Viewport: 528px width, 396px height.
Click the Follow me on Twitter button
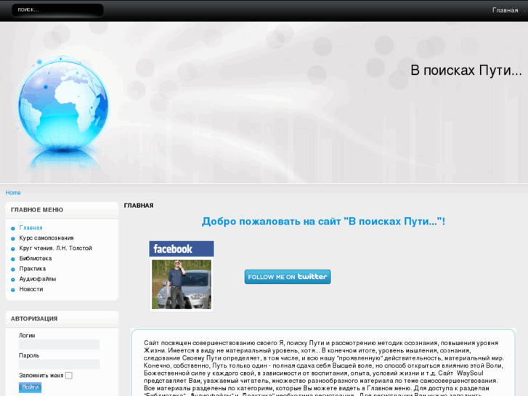(x=288, y=277)
